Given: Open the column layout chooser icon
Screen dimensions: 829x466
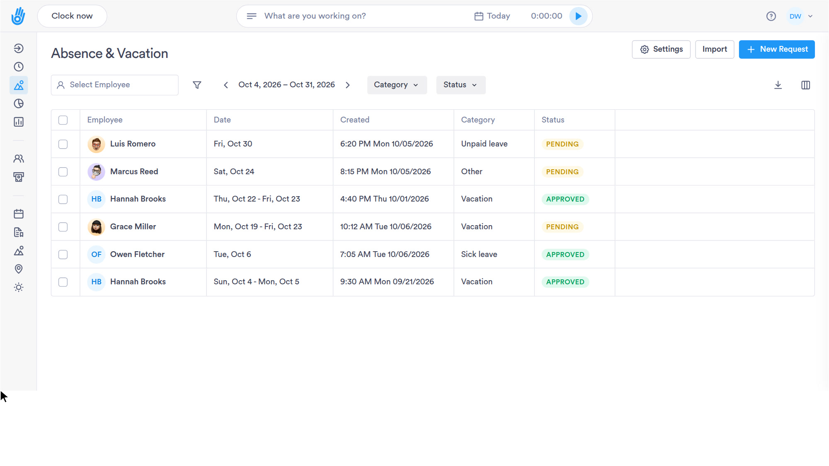Looking at the screenshot, I should [805, 85].
